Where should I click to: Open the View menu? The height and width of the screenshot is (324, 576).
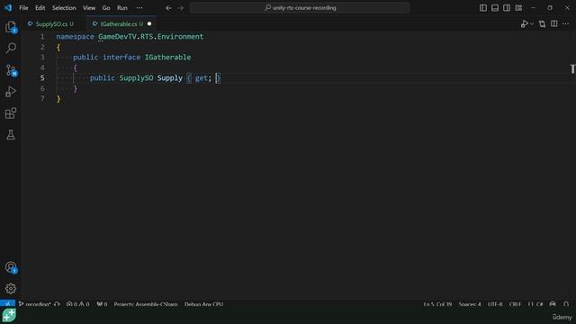point(89,8)
